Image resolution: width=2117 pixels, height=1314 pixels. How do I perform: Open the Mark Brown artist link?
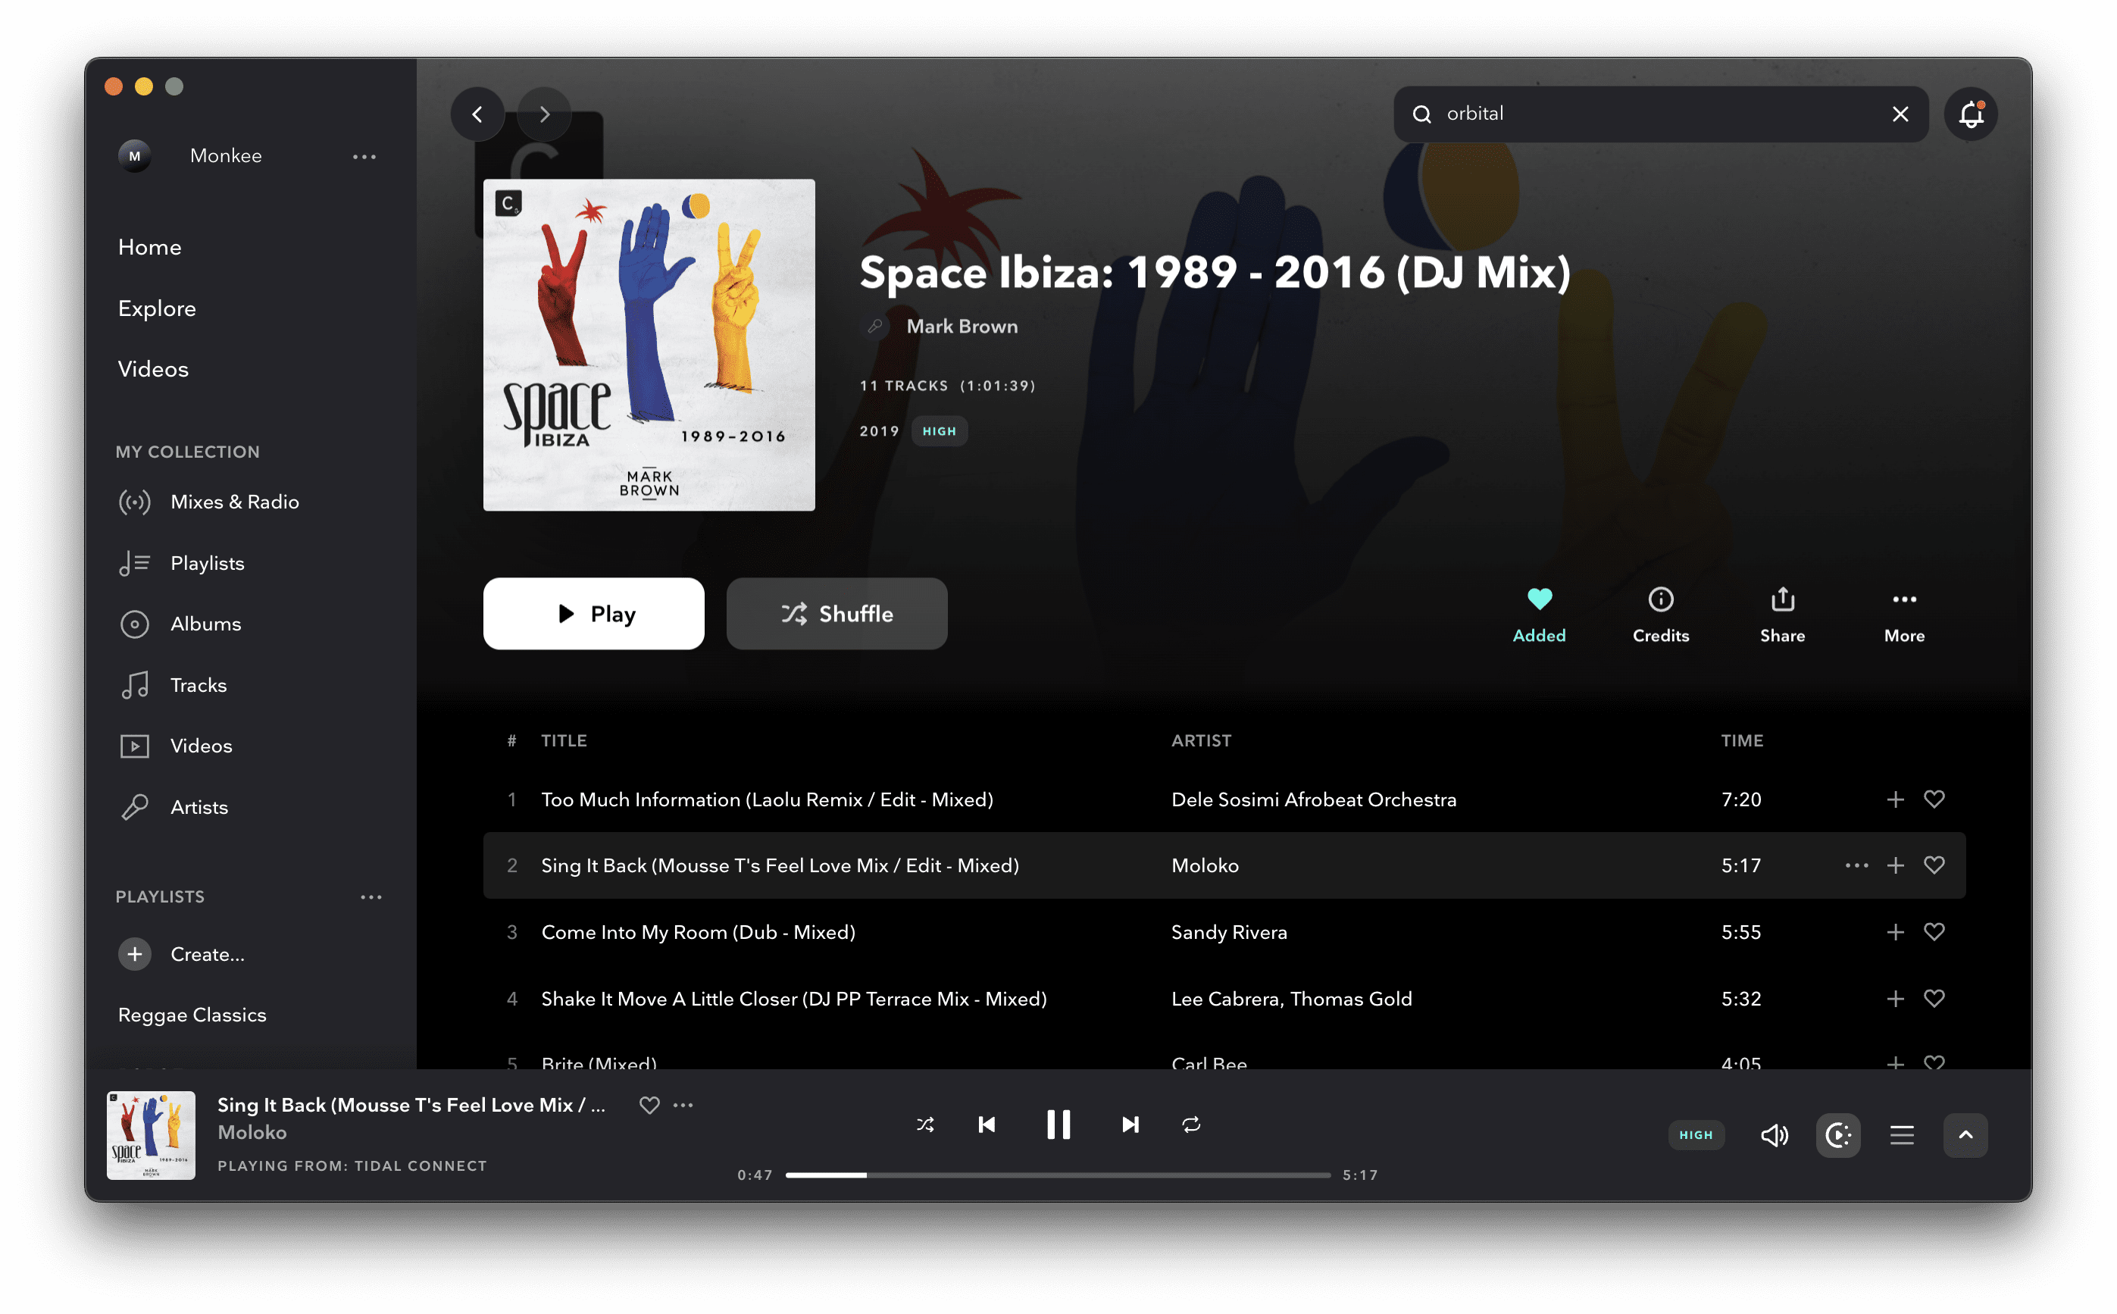pos(962,326)
